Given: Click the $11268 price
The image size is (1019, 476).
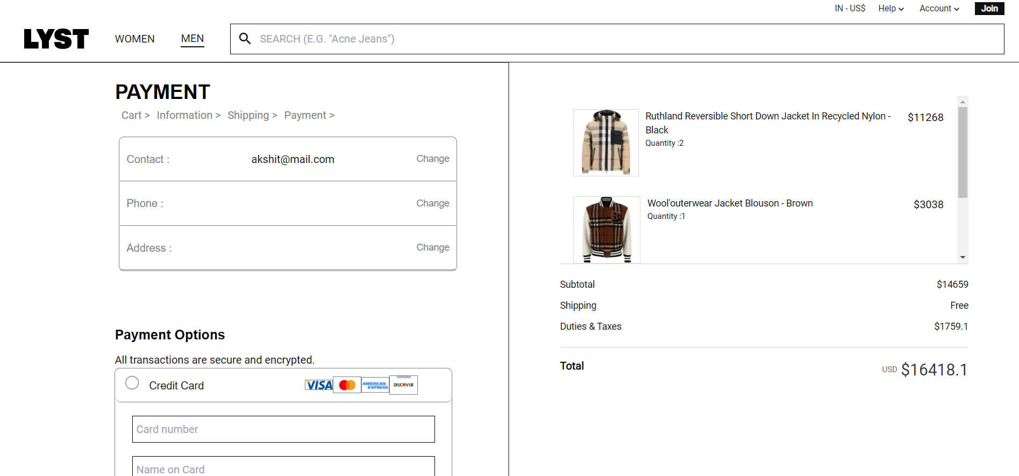Looking at the screenshot, I should [x=925, y=117].
